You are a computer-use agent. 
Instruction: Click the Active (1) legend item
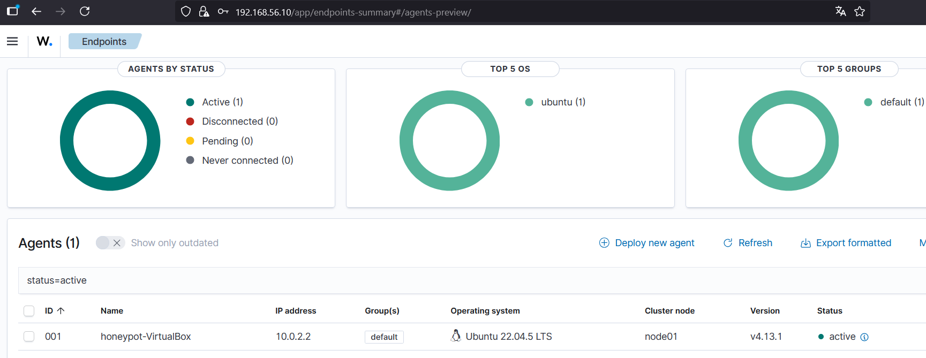[x=214, y=102]
